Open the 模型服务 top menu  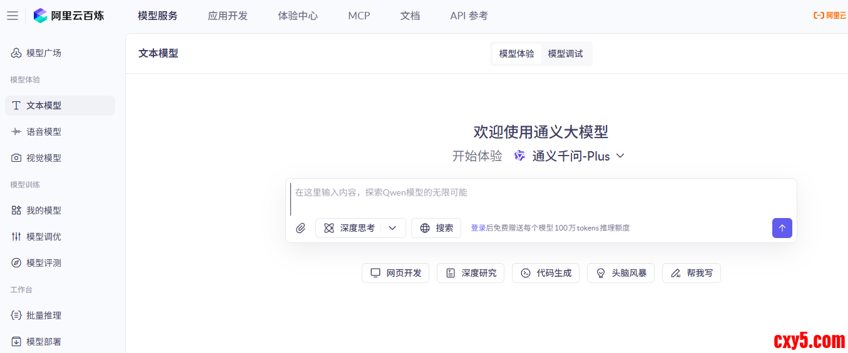158,16
